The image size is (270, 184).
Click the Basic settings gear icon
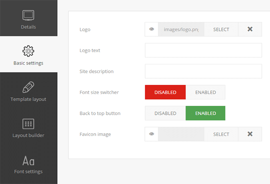click(x=28, y=51)
